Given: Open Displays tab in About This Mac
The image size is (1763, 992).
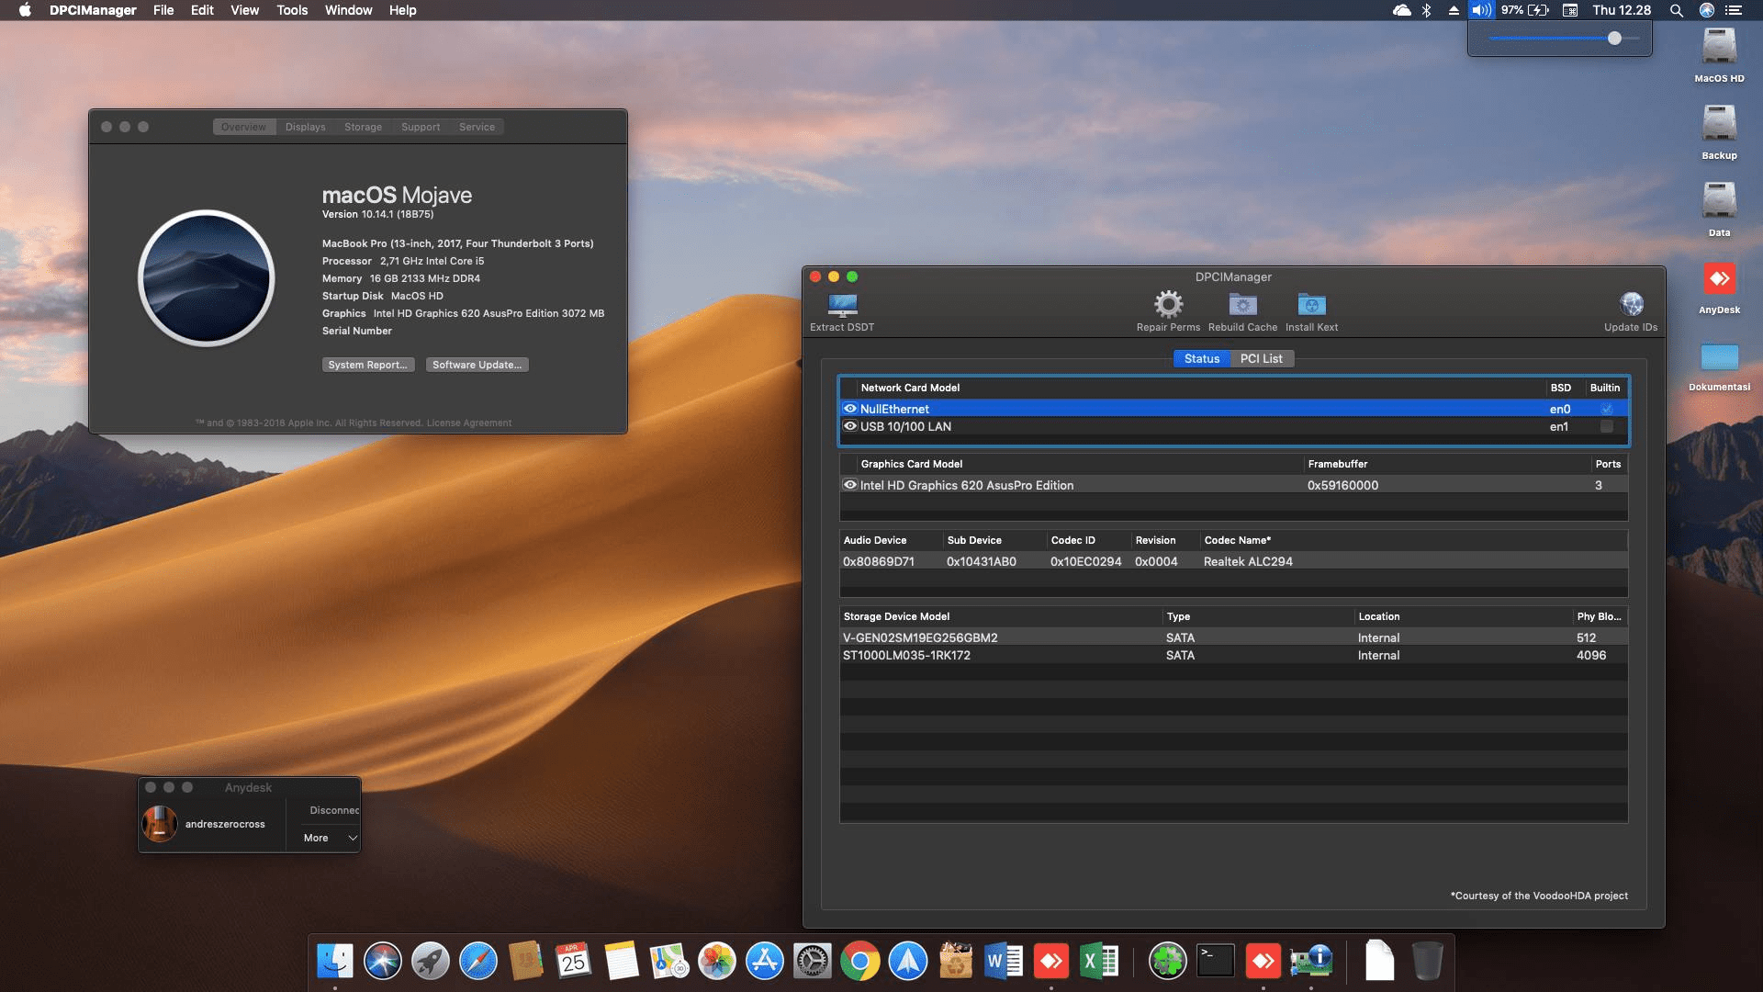Looking at the screenshot, I should 305,127.
